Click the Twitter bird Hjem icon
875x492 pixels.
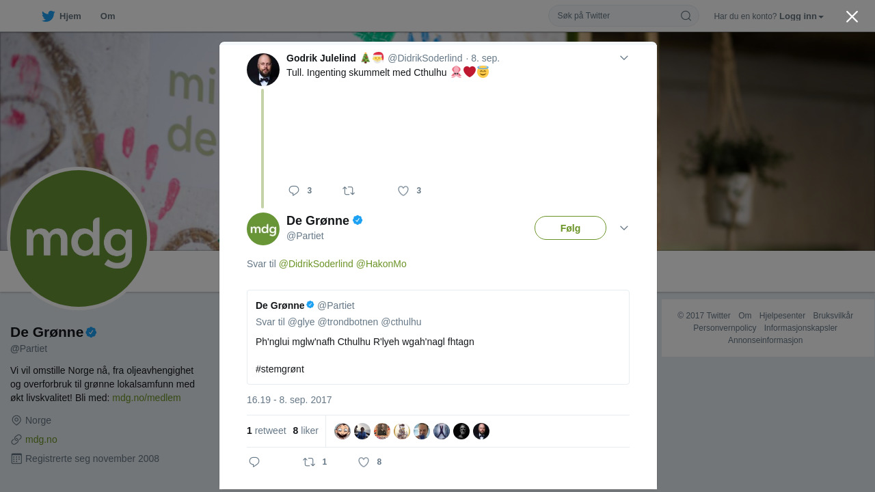click(x=48, y=16)
